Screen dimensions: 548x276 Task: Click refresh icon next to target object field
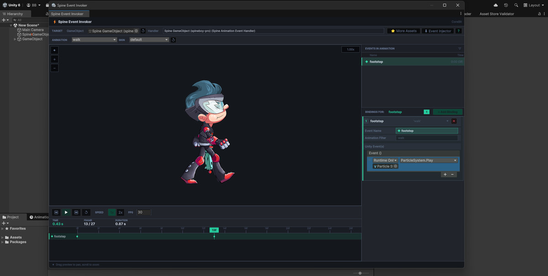(143, 31)
